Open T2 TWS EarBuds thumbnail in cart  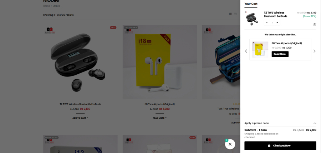pyautogui.click(x=252, y=19)
